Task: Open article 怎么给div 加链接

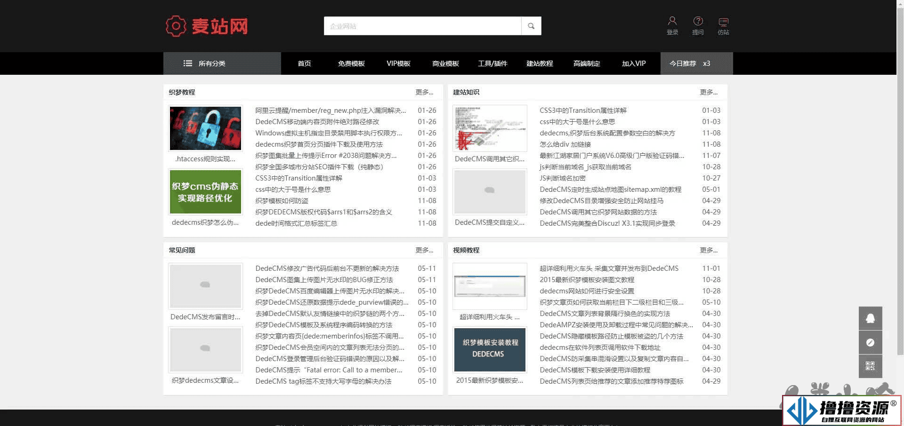Action: click(565, 144)
